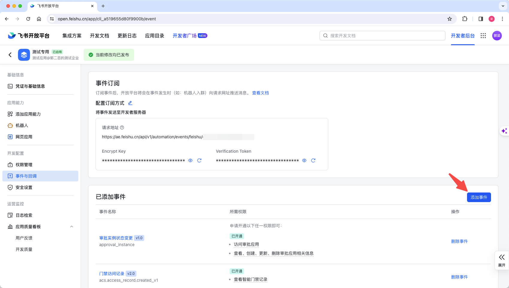Toggle the browser side panel icon
This screenshot has width=509, height=288.
(481, 19)
